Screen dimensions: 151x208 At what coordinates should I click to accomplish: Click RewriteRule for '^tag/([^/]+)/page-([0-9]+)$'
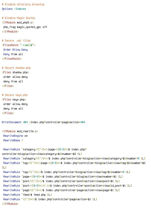click(74, 165)
